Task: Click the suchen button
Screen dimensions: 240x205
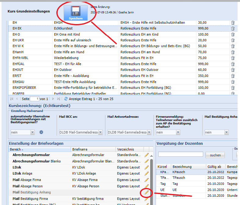Action: point(215,155)
